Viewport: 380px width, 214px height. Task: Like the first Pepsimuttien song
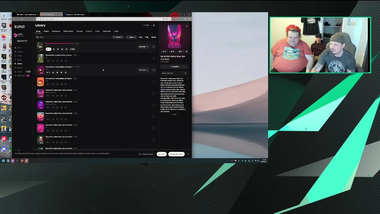[54, 49]
